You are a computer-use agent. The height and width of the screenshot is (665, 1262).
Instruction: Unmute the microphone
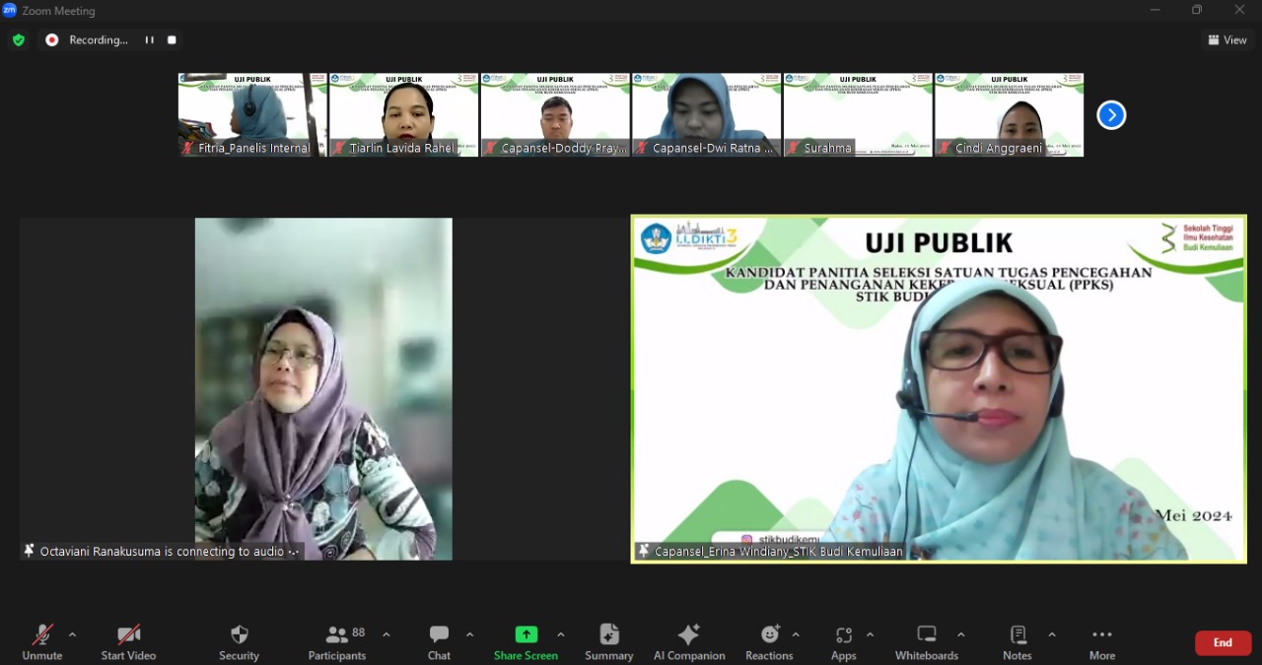42,642
